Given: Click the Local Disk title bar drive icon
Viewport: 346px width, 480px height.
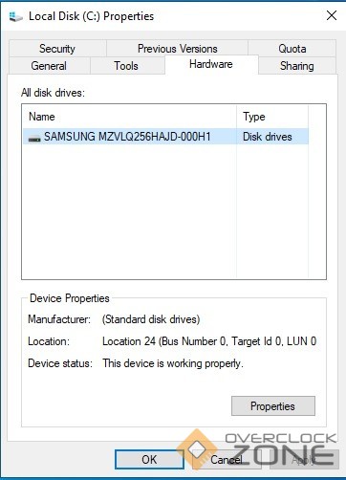Looking at the screenshot, I should [15, 16].
